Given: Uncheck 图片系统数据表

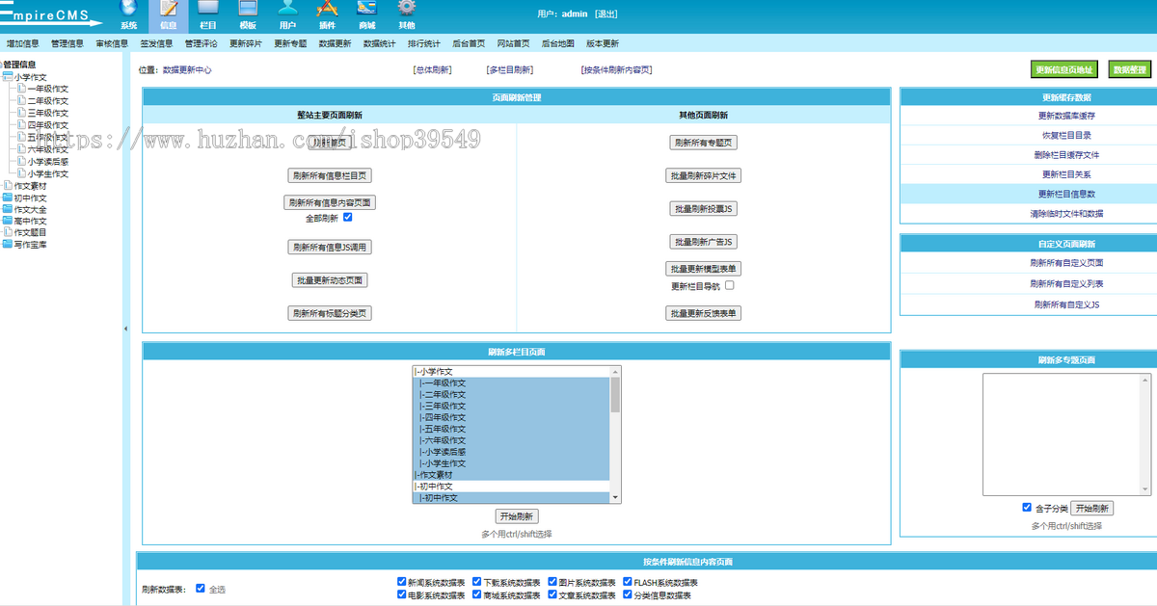Looking at the screenshot, I should 552,582.
